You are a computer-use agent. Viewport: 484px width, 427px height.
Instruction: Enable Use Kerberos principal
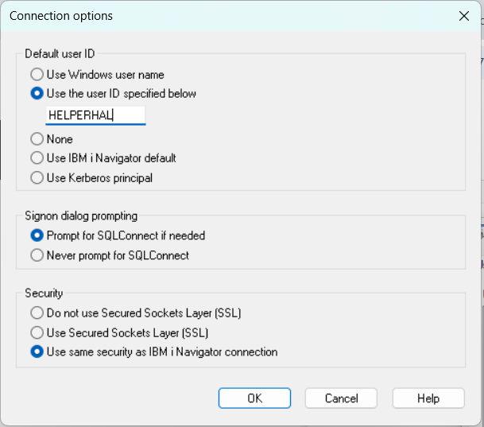[37, 178]
